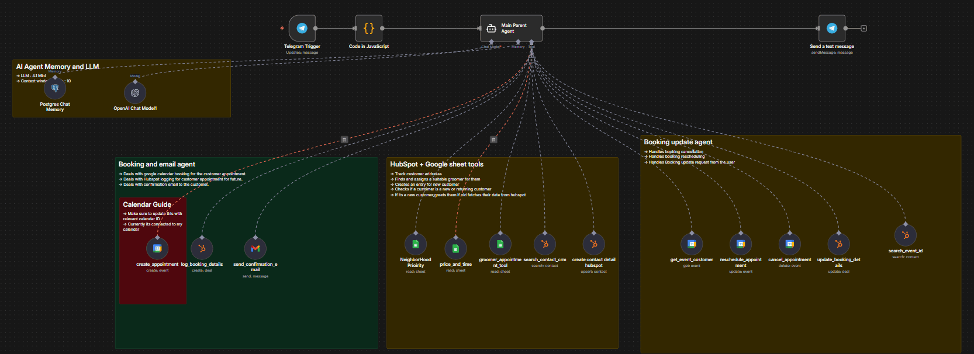Select the 'Booking update agent' note title
Screen dimensions: 974x354
678,142
